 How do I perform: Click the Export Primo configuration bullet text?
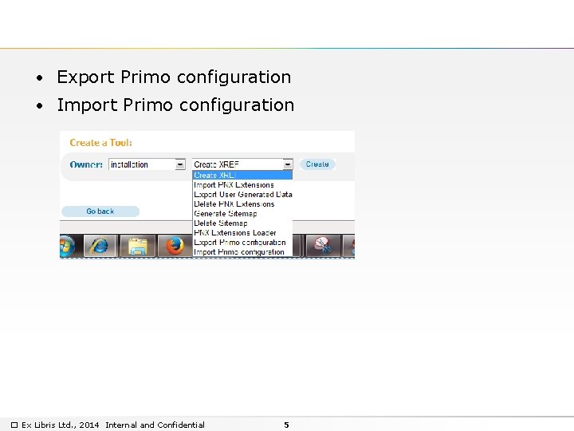[x=174, y=77]
